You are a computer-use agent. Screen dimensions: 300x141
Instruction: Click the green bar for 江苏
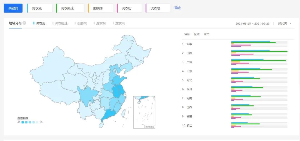(259, 51)
